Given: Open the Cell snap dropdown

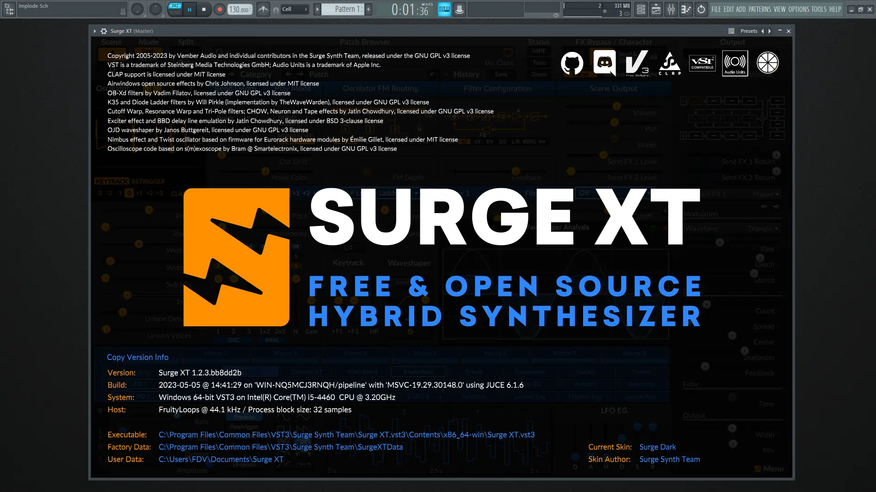Looking at the screenshot, I should pos(294,9).
